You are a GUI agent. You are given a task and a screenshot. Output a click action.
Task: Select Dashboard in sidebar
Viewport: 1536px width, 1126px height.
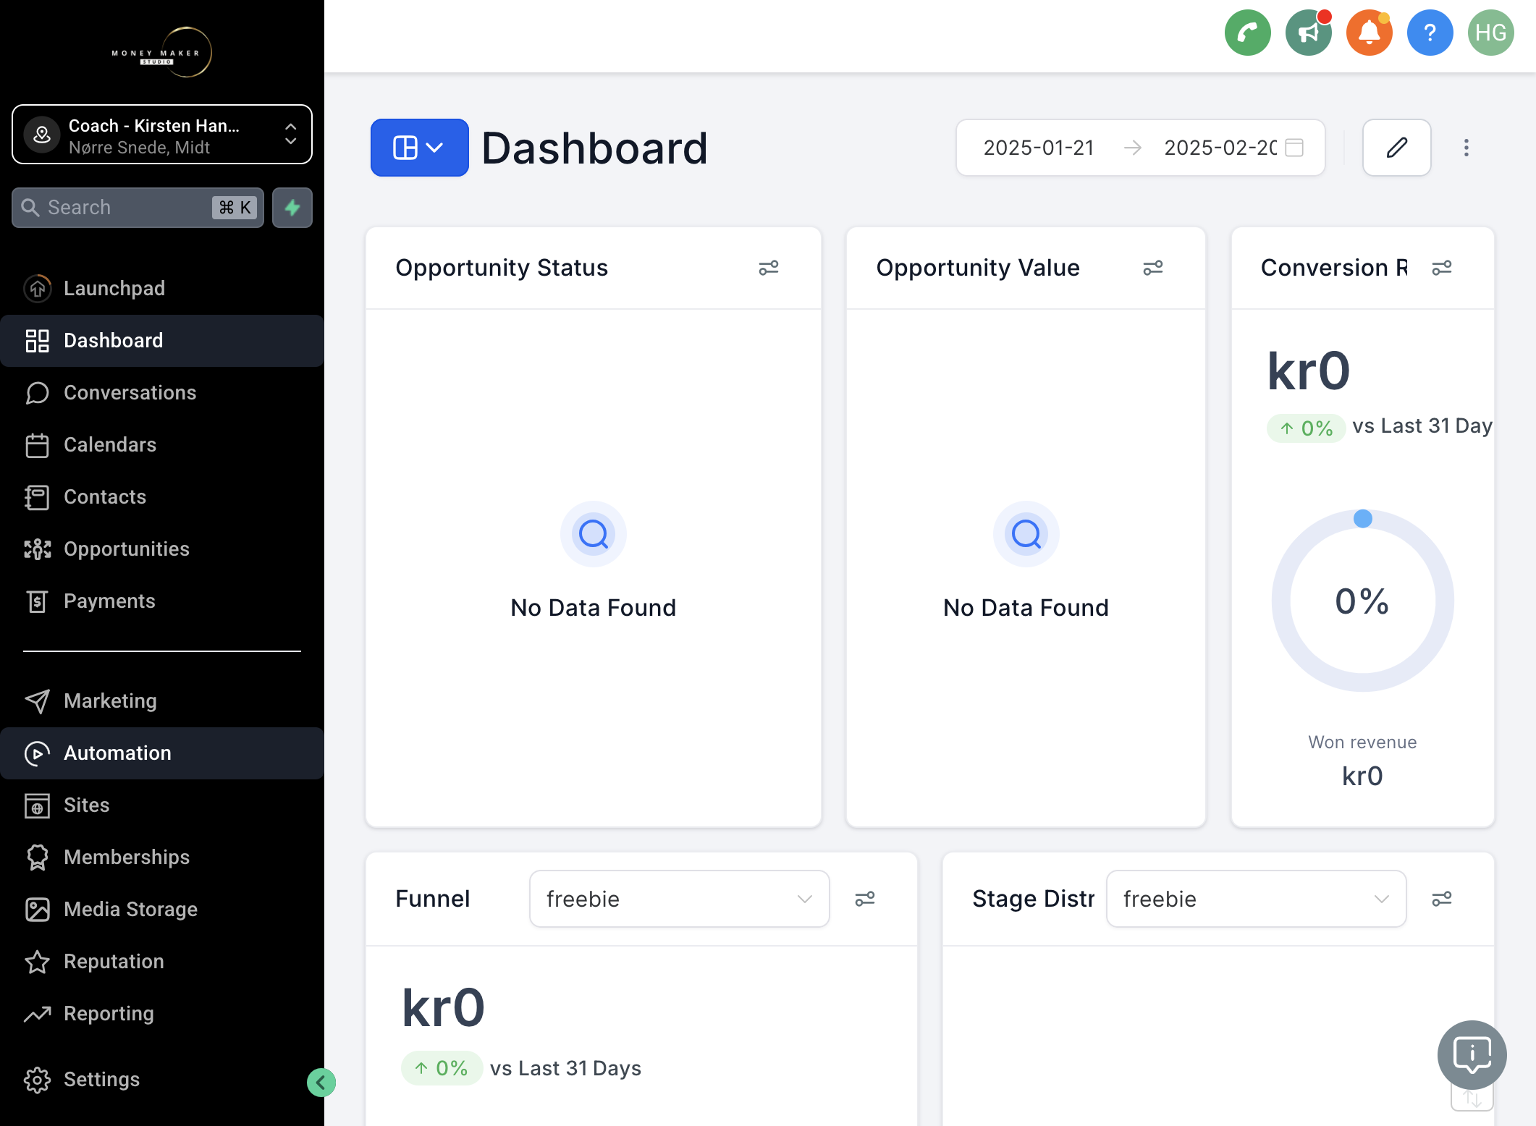162,340
